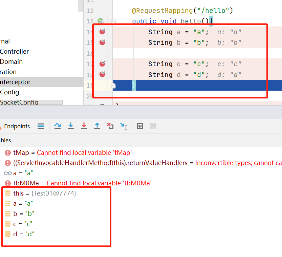This screenshot has height=257, width=282.
Task: Toggle the breakpoint on line 15
Action: (x=102, y=42)
